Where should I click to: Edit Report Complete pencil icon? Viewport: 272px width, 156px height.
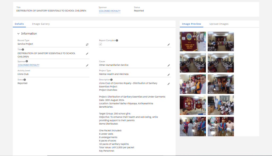click(169, 45)
